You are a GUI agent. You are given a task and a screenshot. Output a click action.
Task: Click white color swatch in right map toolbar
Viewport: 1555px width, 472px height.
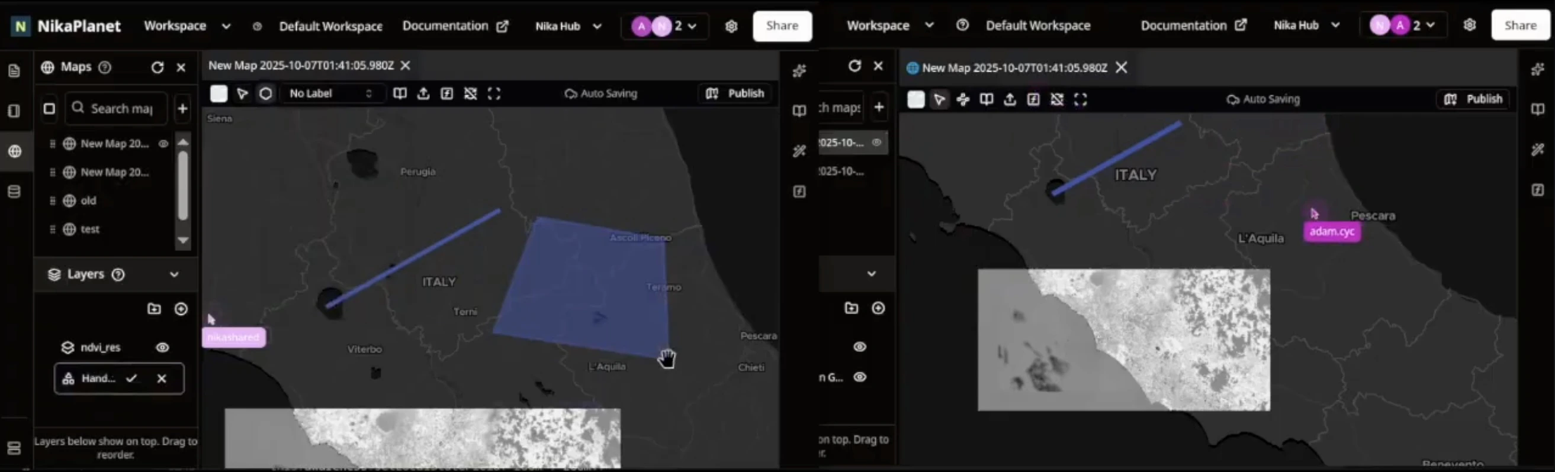pos(915,99)
